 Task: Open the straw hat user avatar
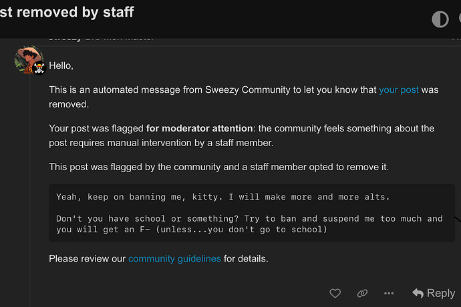(27, 60)
